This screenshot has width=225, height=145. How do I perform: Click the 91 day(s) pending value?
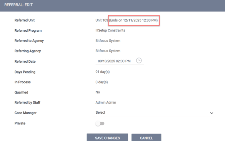point(103,72)
